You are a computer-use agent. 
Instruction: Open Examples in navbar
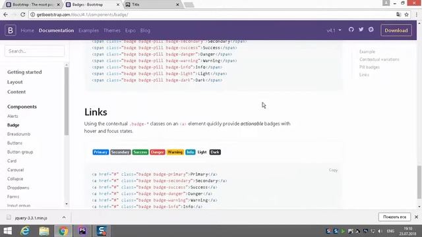pyautogui.click(x=88, y=30)
